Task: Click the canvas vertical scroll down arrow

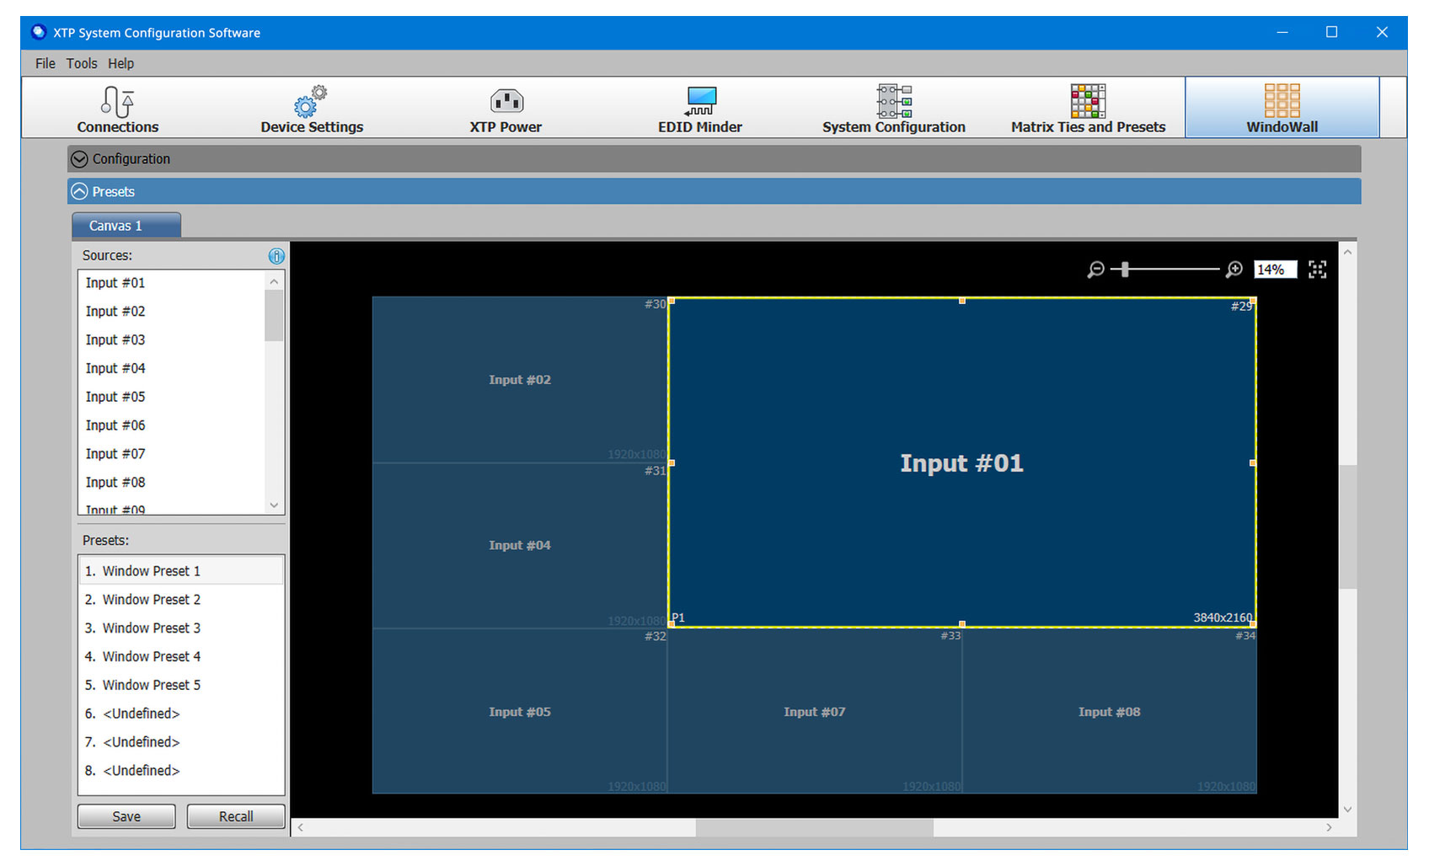Action: tap(1347, 810)
